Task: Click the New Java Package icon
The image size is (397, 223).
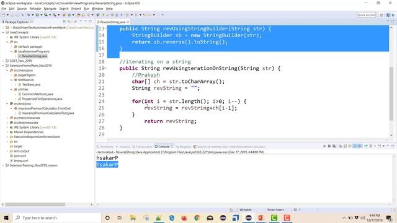Action: tap(64, 15)
